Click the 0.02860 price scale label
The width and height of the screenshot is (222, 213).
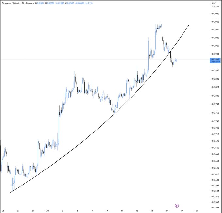[x=215, y=71]
